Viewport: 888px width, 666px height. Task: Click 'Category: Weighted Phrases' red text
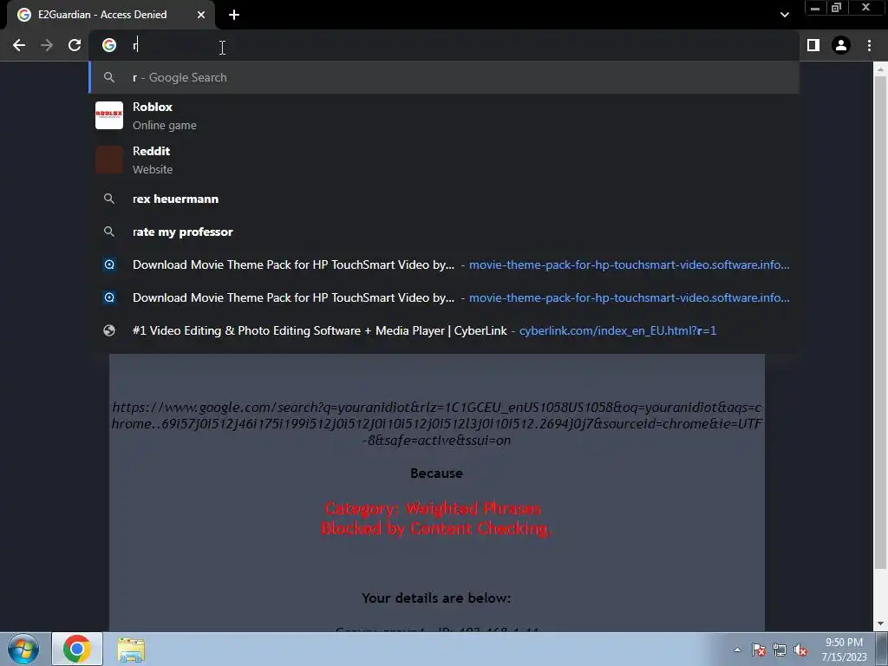pos(434,508)
